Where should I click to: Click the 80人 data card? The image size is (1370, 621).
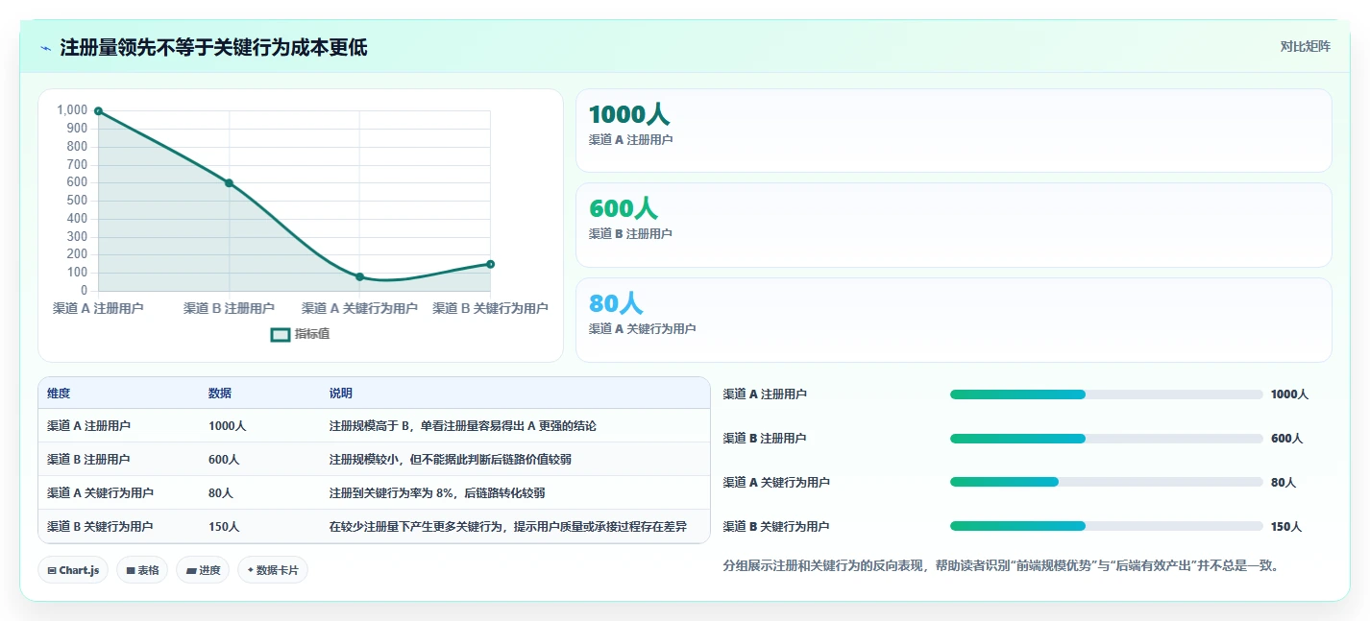point(953,320)
